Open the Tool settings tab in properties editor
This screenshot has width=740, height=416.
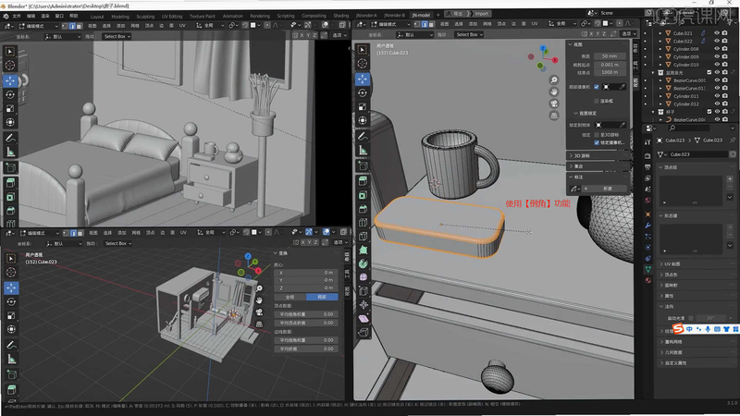(648, 142)
